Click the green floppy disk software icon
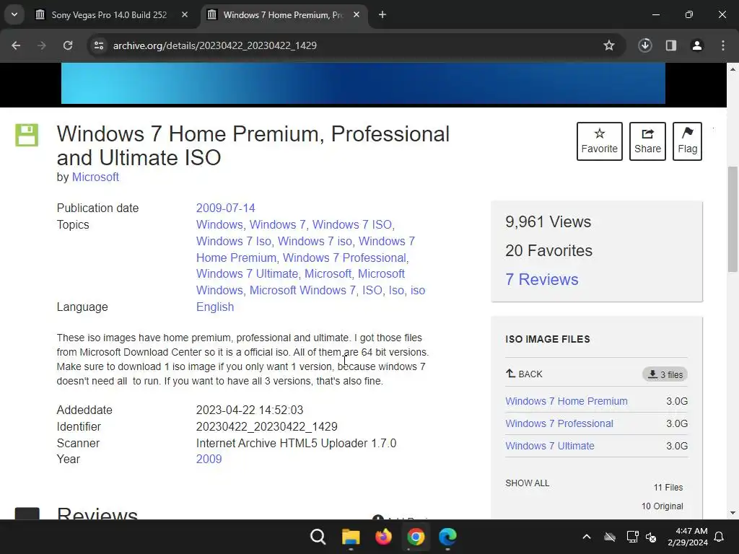Screen dimensions: 739x554 click(27, 135)
